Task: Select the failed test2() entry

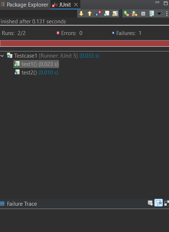Action: [x=36, y=73]
